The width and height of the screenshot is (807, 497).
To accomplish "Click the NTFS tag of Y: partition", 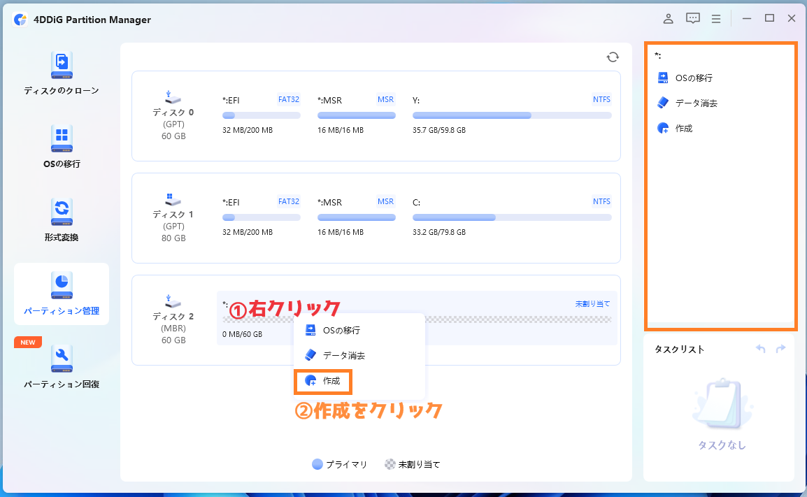I will (601, 99).
